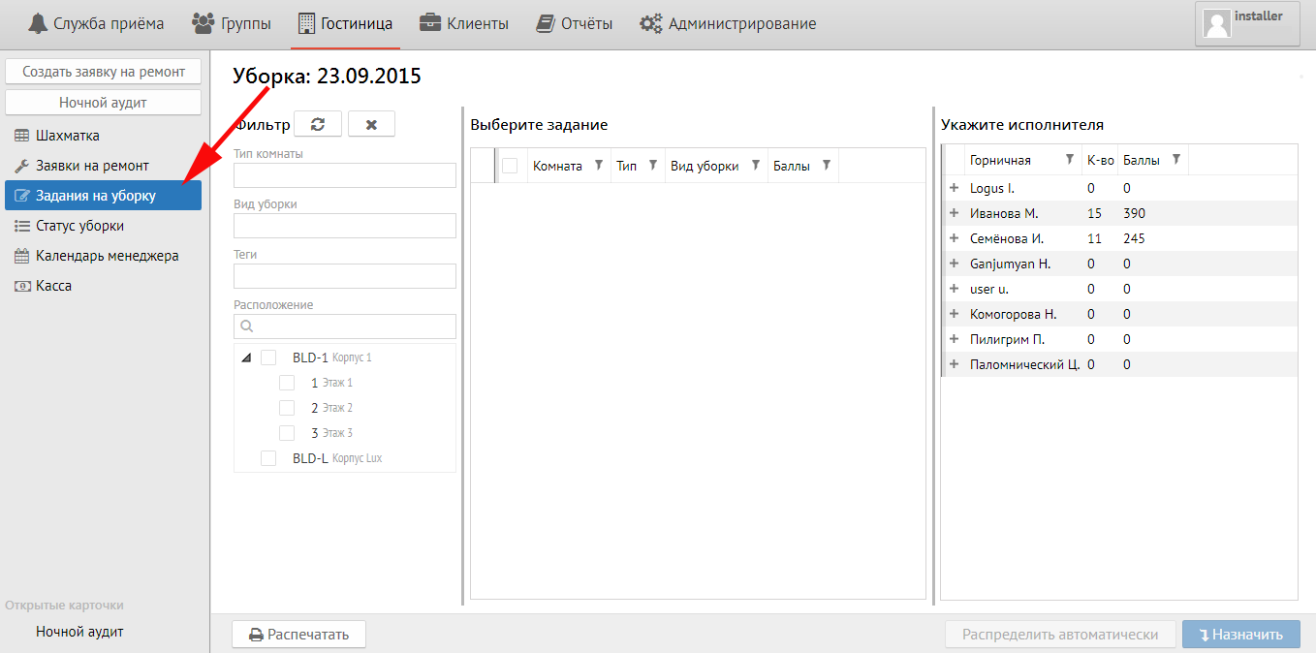Click the filter icon in Вид уборки column
The image size is (1316, 653).
tap(756, 165)
